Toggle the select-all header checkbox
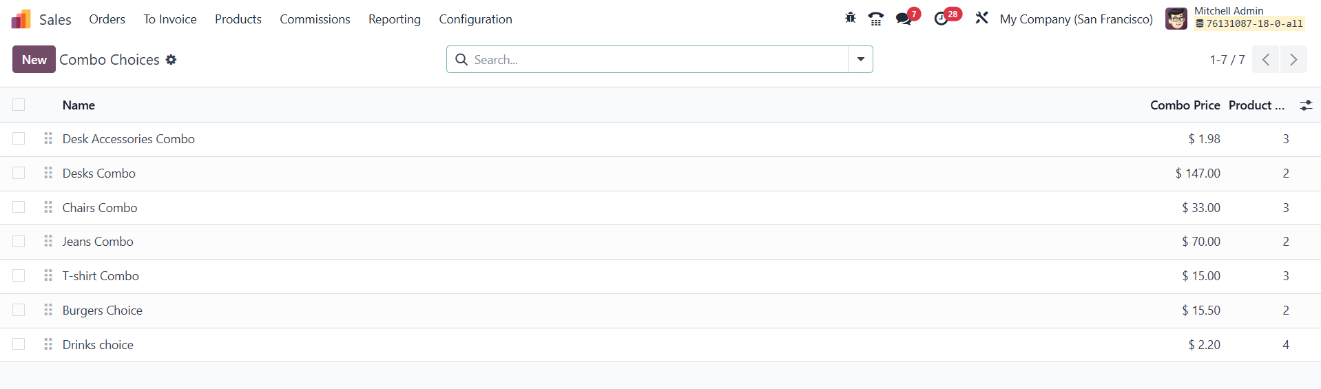The height and width of the screenshot is (389, 1321). coord(19,105)
